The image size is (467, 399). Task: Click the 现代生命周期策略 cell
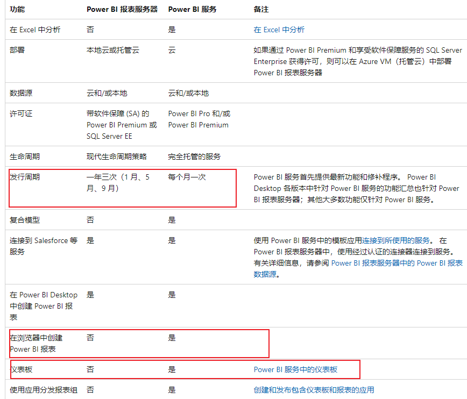(116, 156)
